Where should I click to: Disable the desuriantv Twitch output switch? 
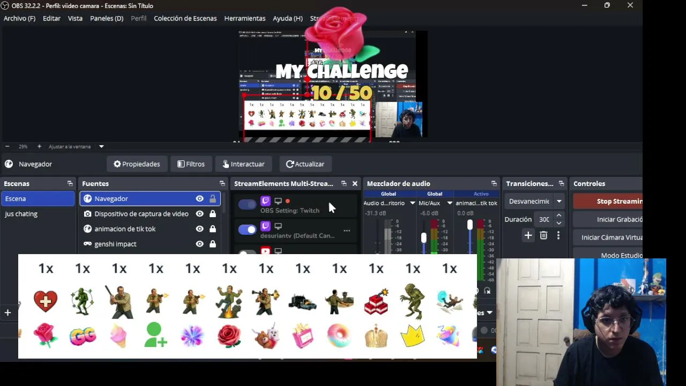(x=247, y=229)
